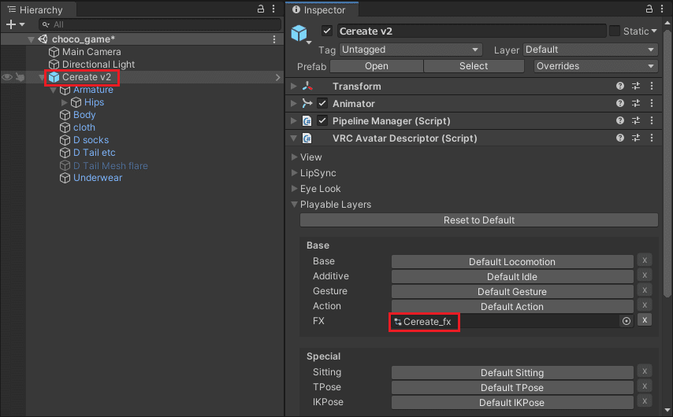Expand the LipSync section

pos(295,173)
